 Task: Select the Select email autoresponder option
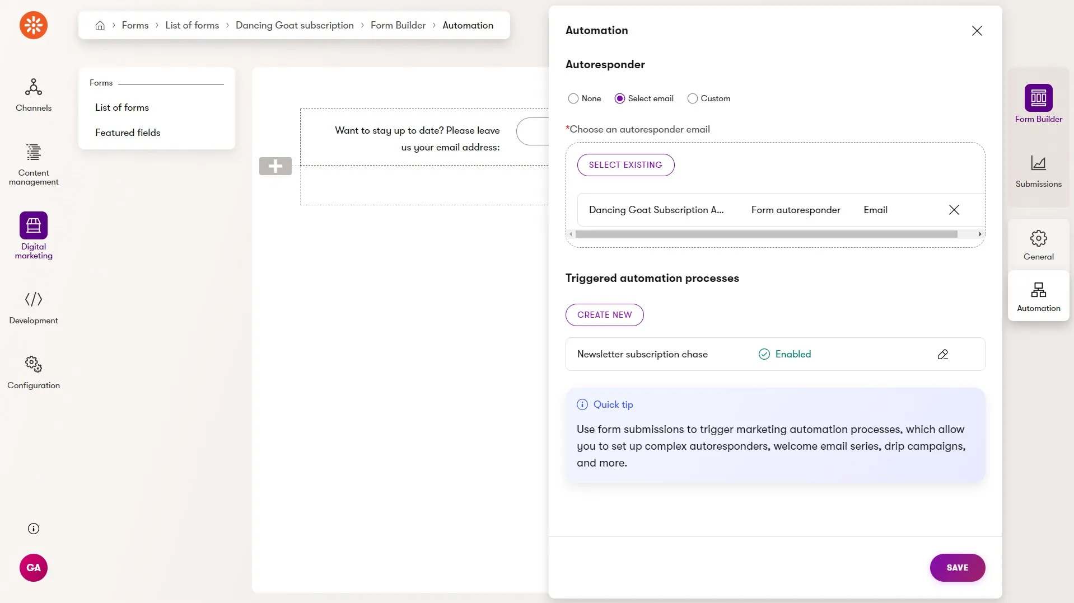point(620,98)
